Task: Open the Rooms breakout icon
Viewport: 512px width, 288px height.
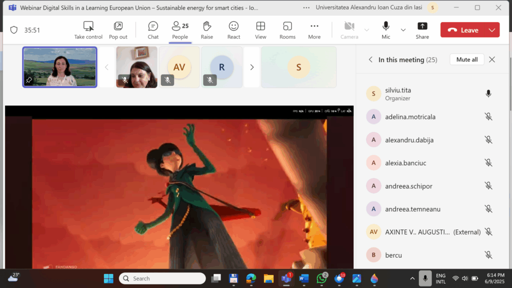Action: click(287, 30)
